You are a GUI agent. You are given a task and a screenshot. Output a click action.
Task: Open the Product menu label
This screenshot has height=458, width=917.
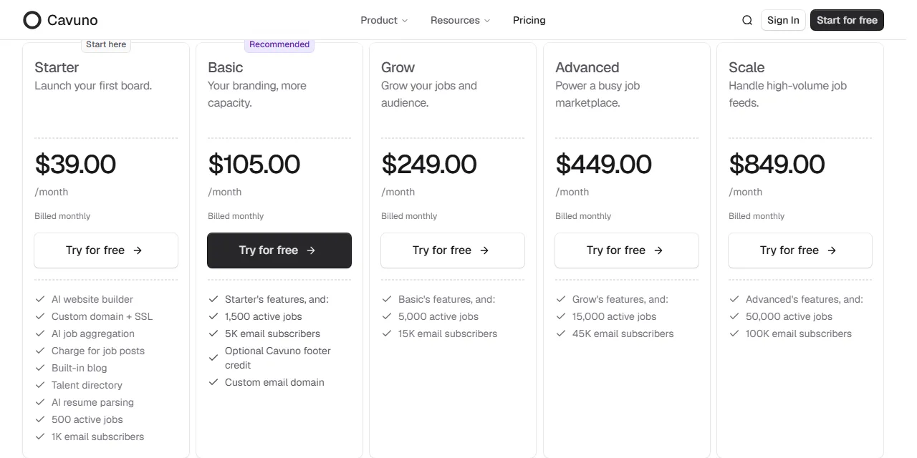(379, 20)
